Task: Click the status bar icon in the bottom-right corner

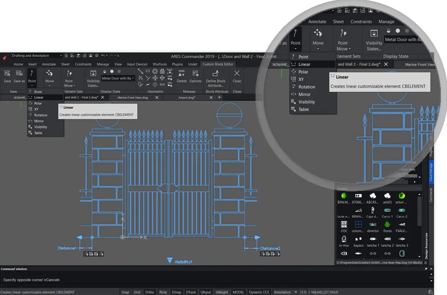Action: (x=431, y=292)
